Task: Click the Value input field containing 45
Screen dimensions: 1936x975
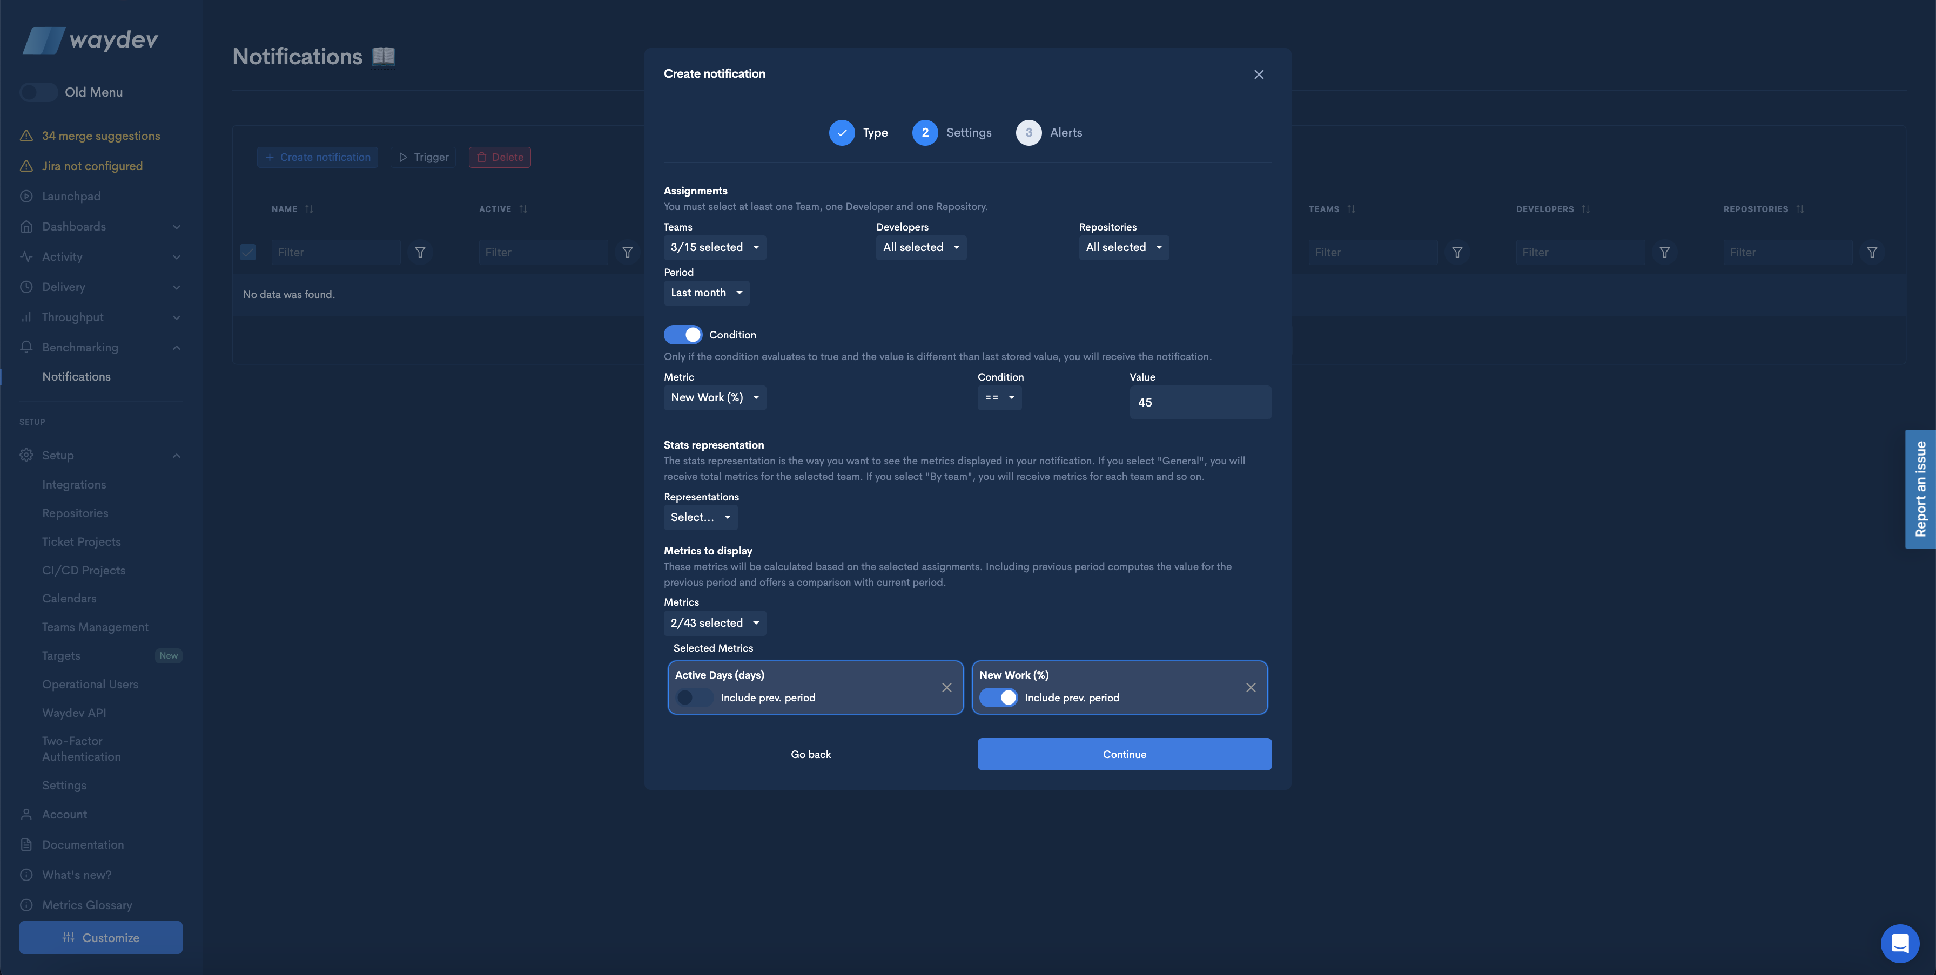Action: tap(1200, 403)
